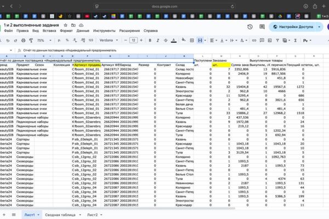Switch to Лист2 sheet tab
Viewport: 329px width, 219px height.
click(92, 215)
